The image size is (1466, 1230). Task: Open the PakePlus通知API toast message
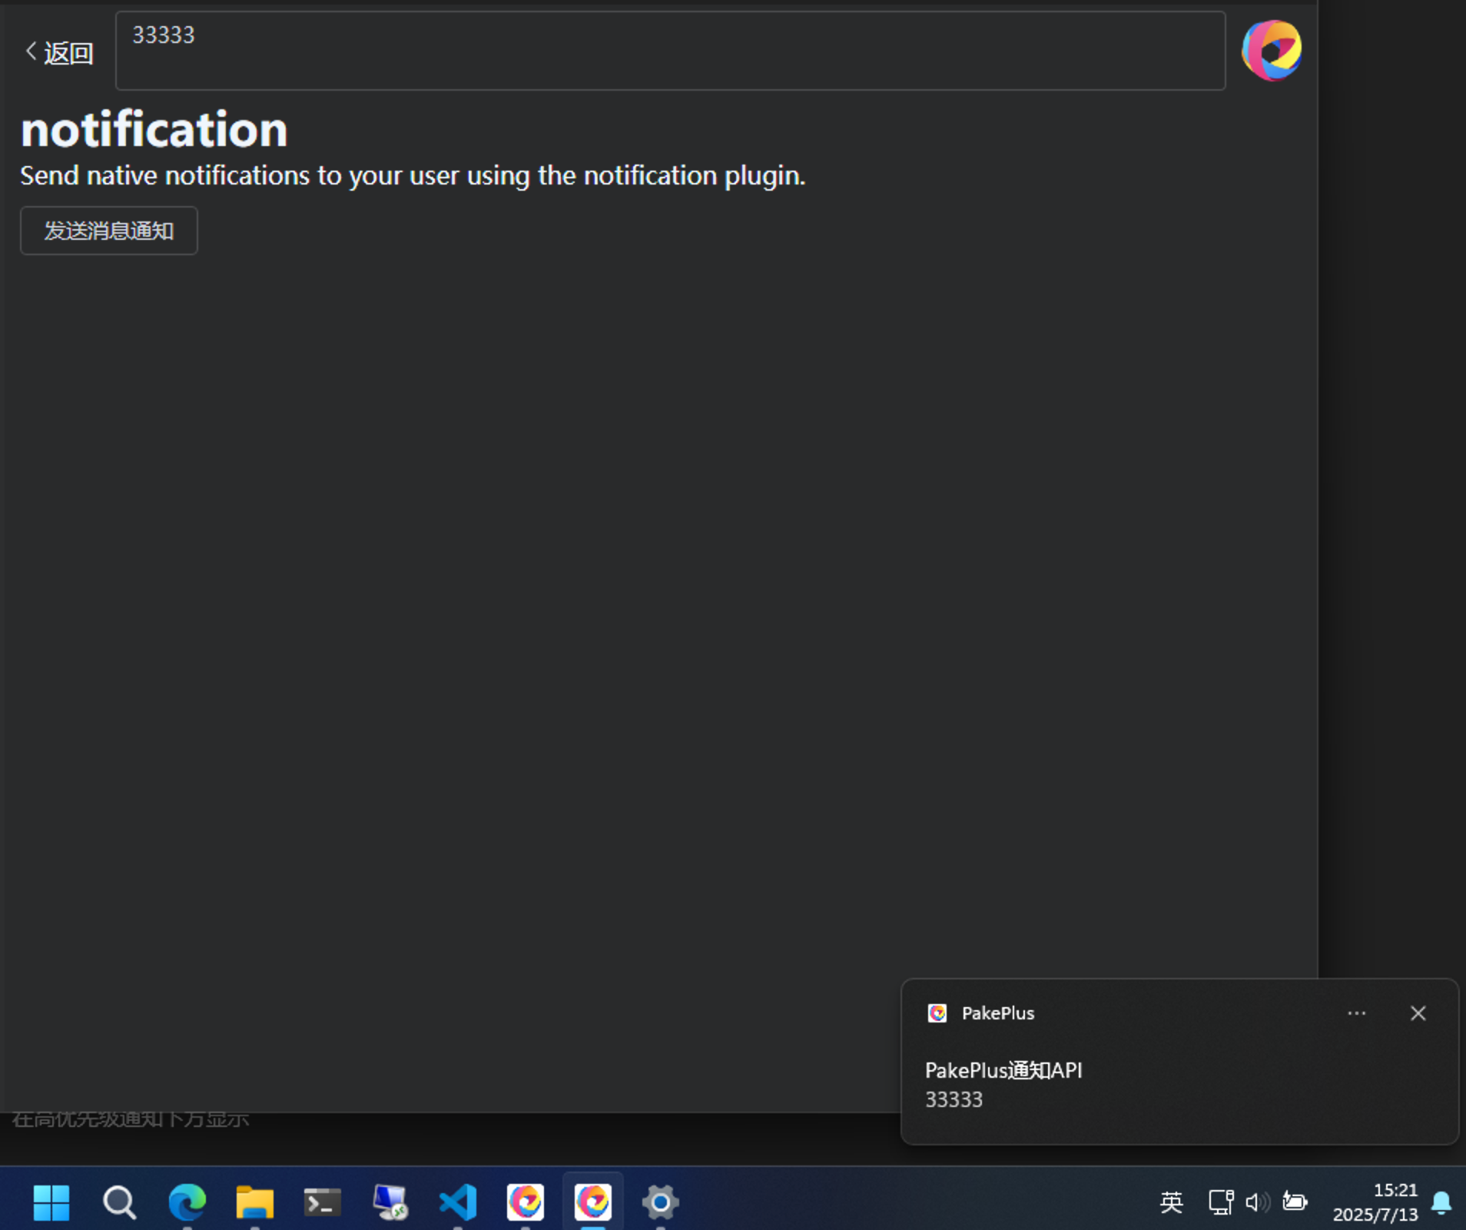pos(1180,1062)
